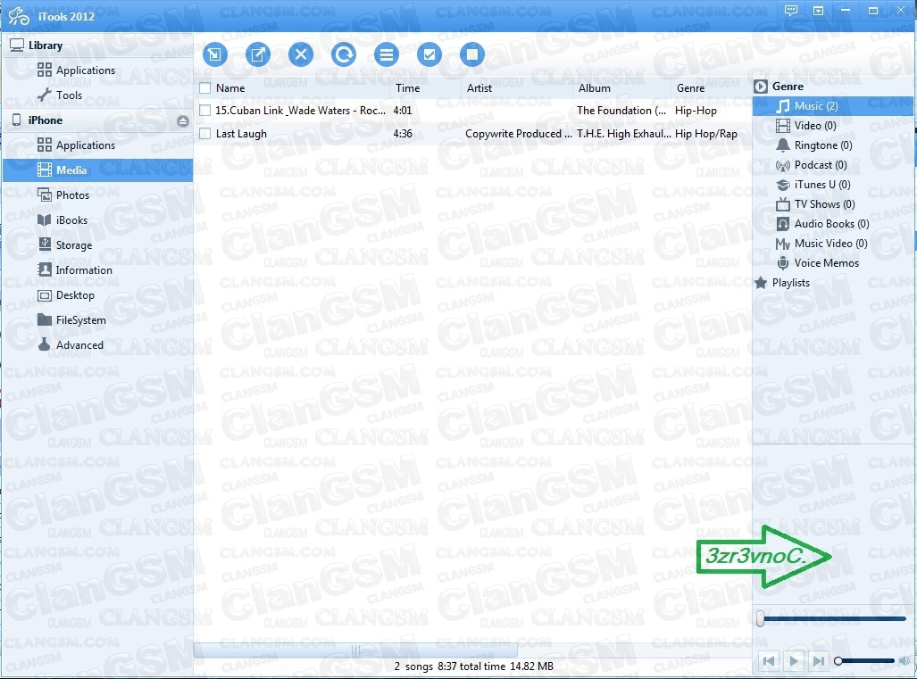917x679 pixels.
Task: Click the three-lines list toolbar icon
Action: point(387,54)
